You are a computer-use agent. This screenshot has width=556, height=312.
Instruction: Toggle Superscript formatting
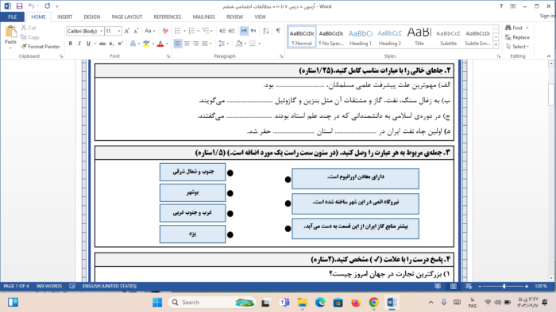tap(120, 44)
